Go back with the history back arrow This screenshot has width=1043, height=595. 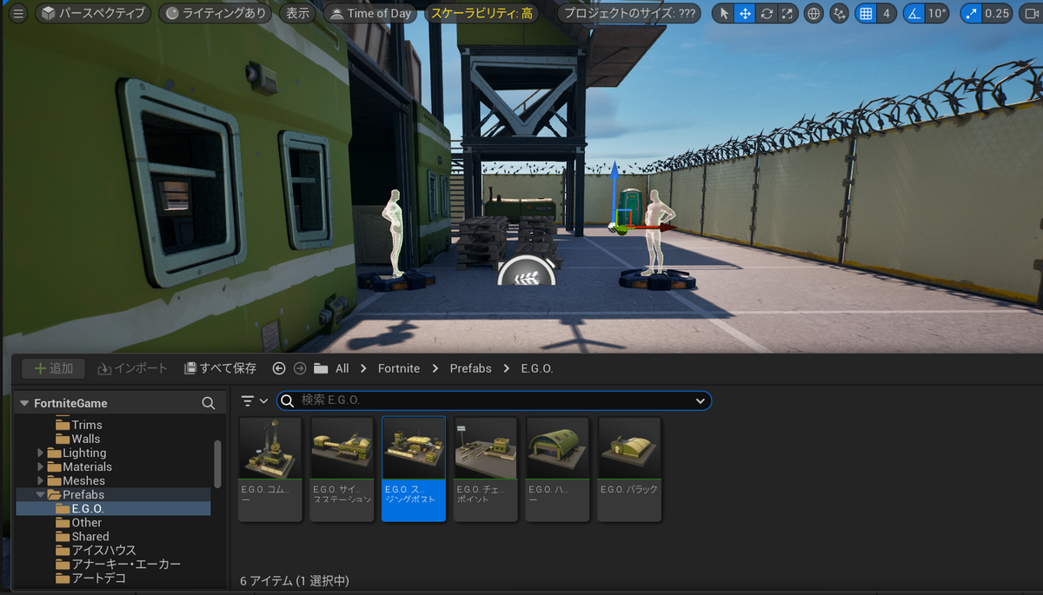click(x=279, y=368)
